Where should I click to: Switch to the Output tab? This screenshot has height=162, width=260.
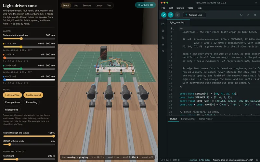(174, 119)
